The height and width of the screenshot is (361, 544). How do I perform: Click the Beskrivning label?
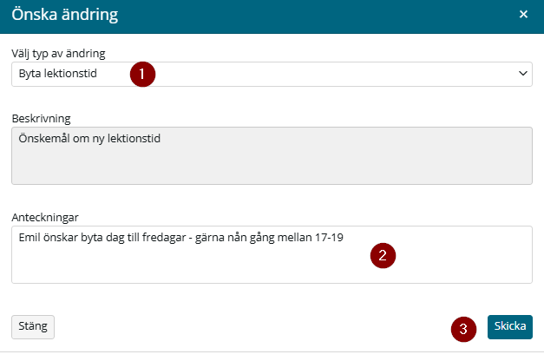click(x=42, y=118)
